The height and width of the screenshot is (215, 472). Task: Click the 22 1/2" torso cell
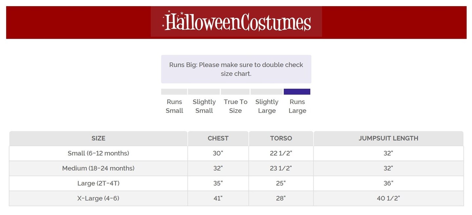(x=281, y=153)
